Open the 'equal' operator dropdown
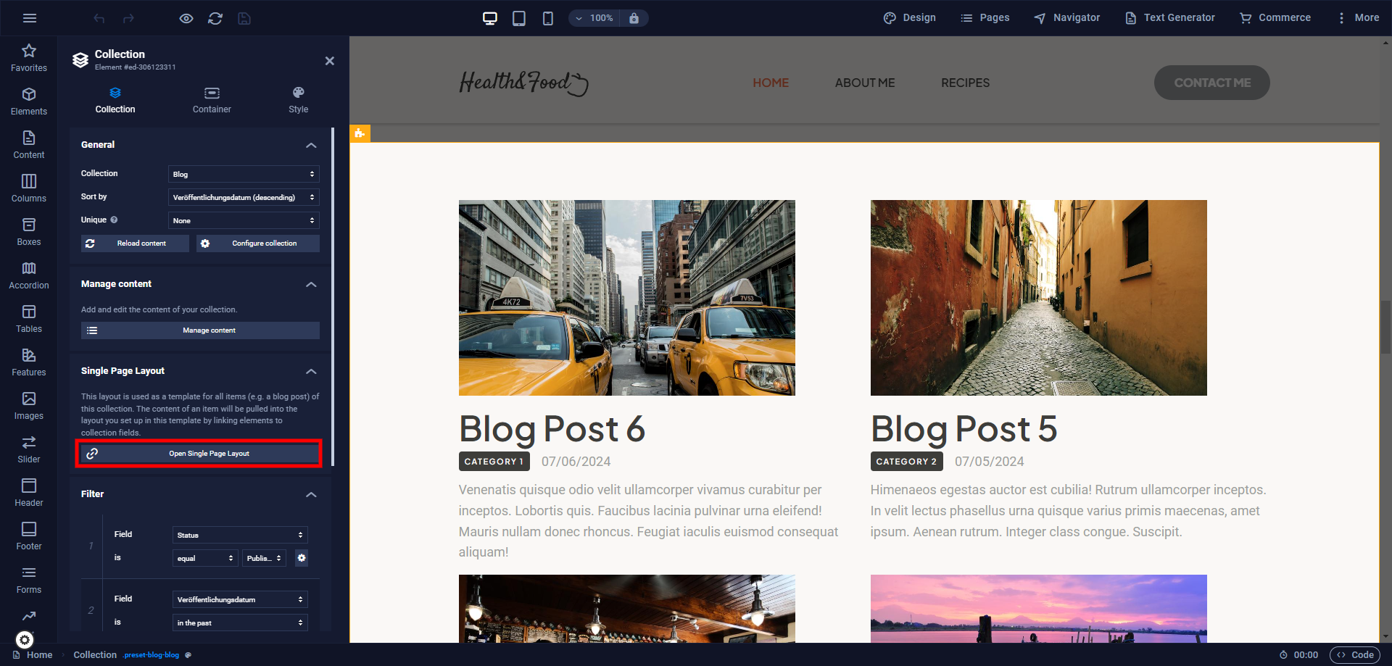 click(x=205, y=558)
